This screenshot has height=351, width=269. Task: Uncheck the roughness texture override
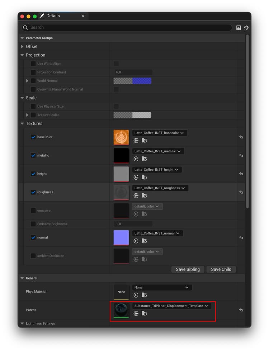[33, 192]
